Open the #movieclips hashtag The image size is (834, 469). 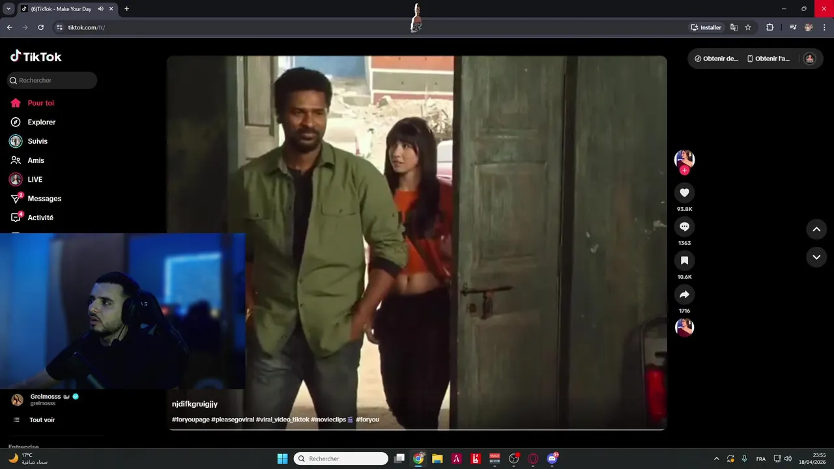coord(332,419)
